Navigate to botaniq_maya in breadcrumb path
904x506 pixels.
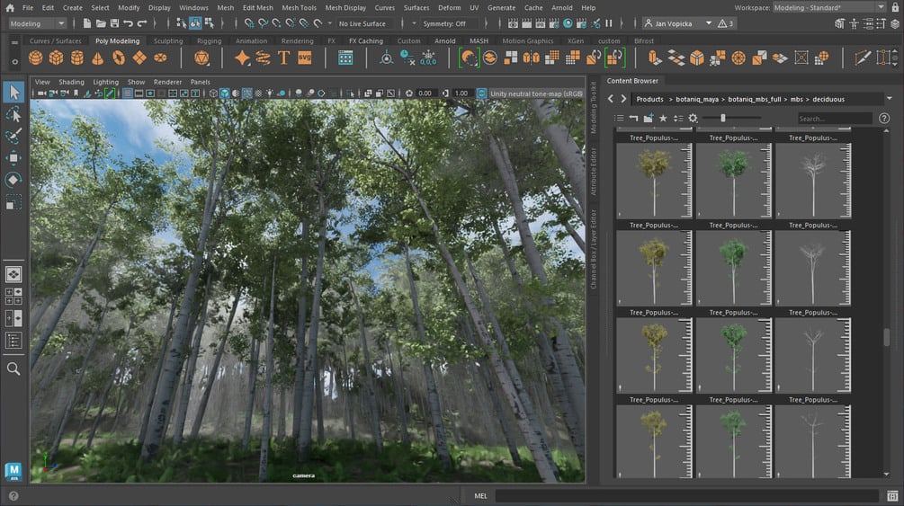697,99
